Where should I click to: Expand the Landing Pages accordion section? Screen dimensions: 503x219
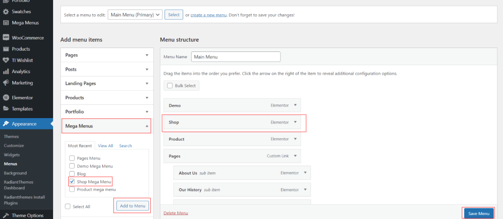107,83
